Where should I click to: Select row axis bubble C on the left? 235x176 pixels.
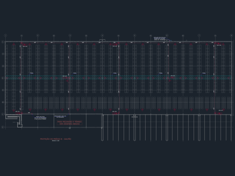2,114
